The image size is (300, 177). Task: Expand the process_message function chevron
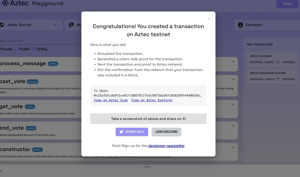[233, 62]
